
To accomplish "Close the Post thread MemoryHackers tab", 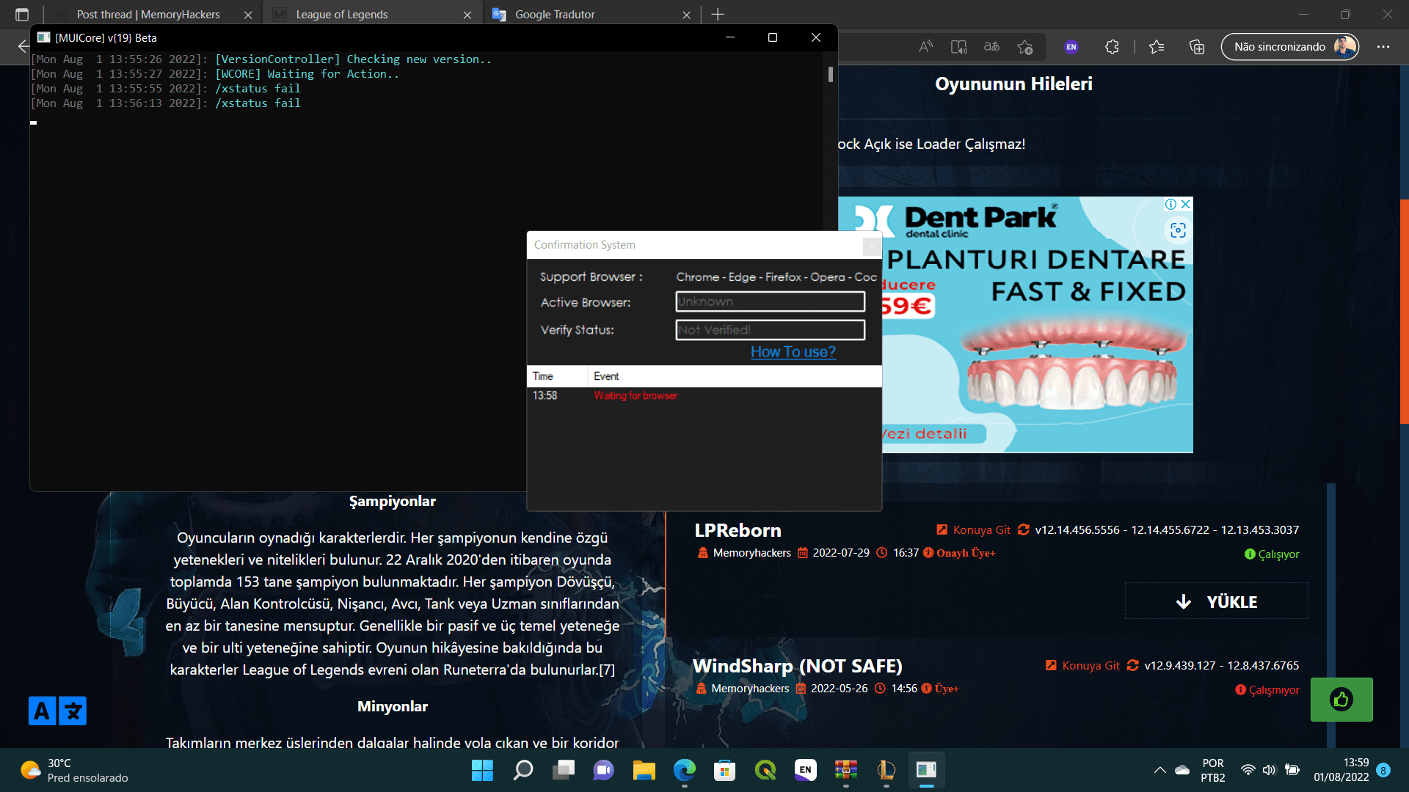I will point(248,15).
